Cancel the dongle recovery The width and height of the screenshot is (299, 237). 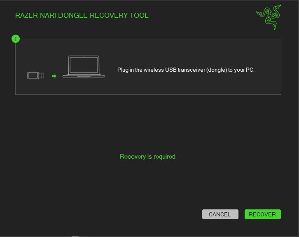click(x=220, y=214)
